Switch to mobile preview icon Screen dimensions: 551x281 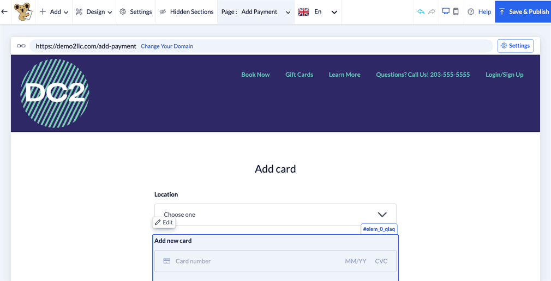(456, 11)
